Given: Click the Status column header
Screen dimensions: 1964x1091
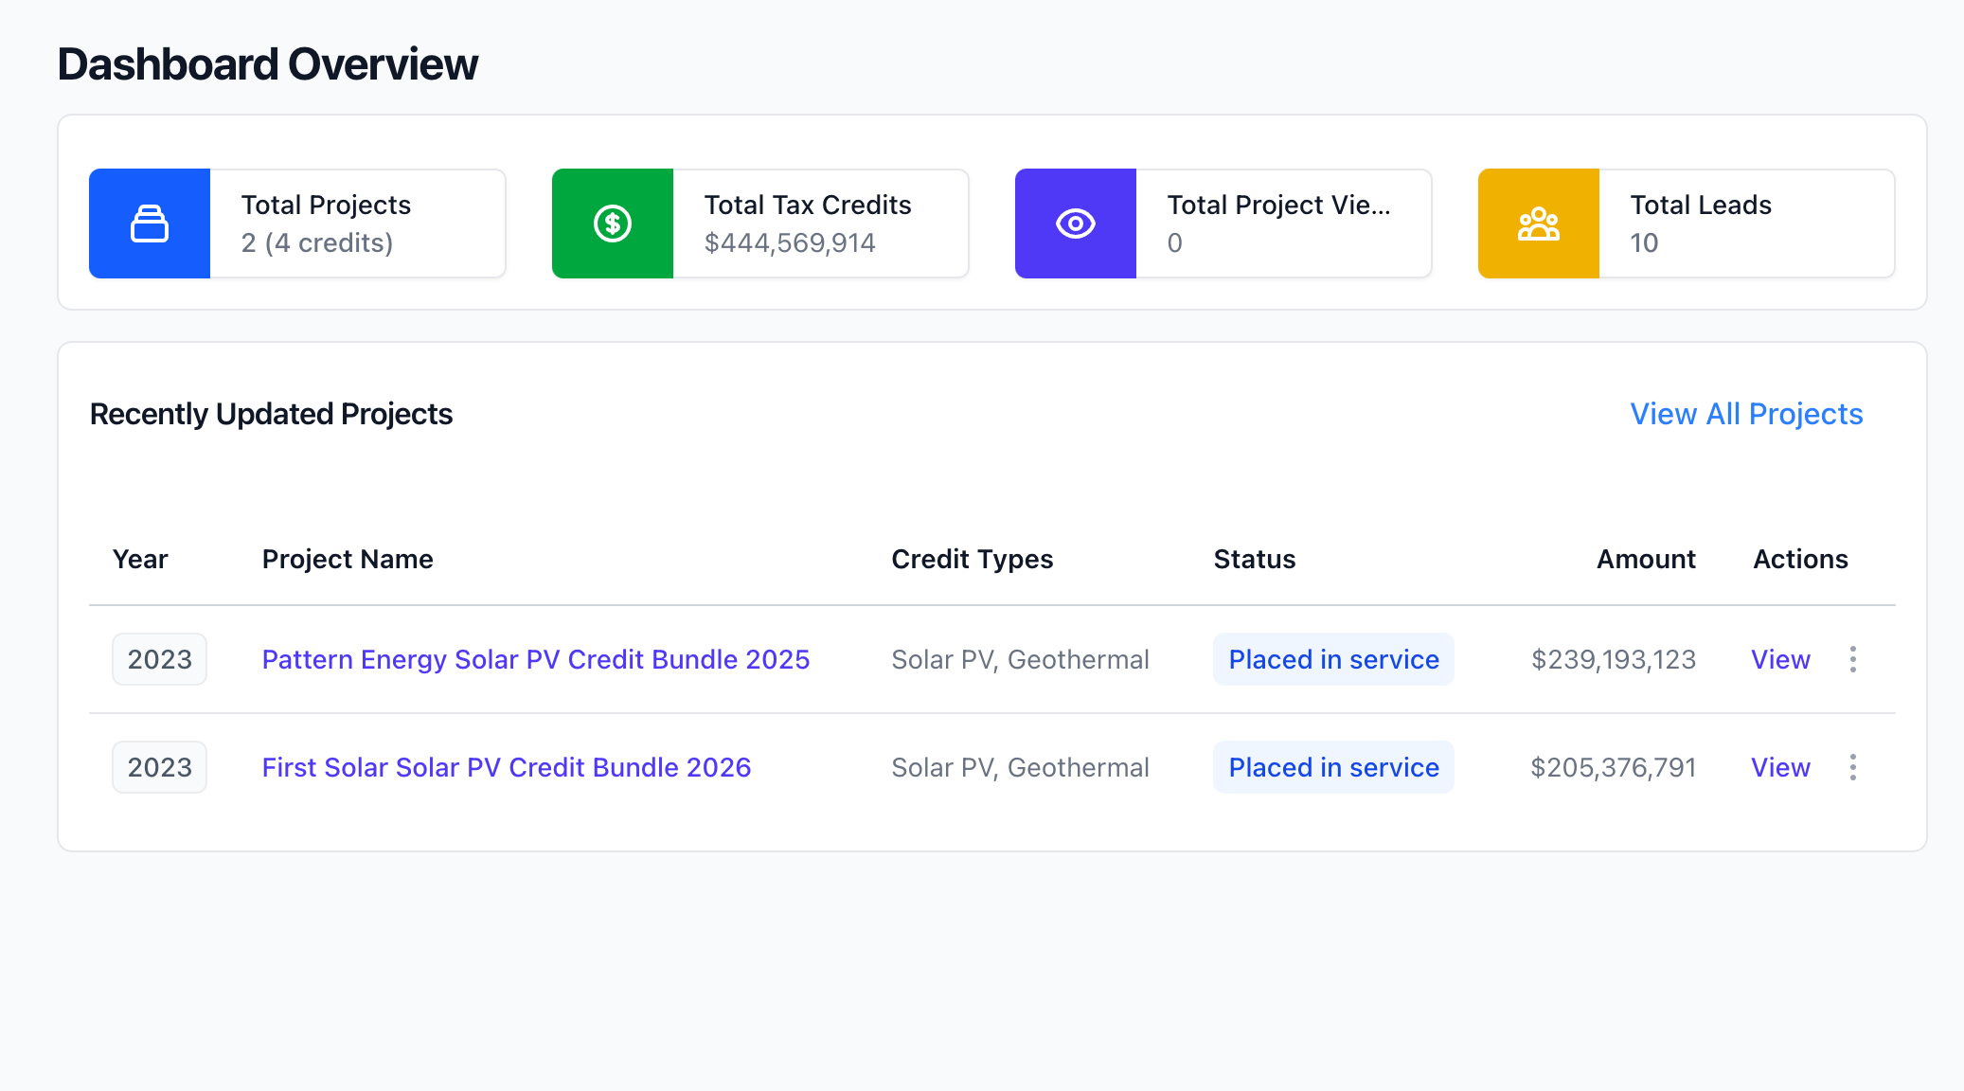Looking at the screenshot, I should pyautogui.click(x=1254, y=559).
